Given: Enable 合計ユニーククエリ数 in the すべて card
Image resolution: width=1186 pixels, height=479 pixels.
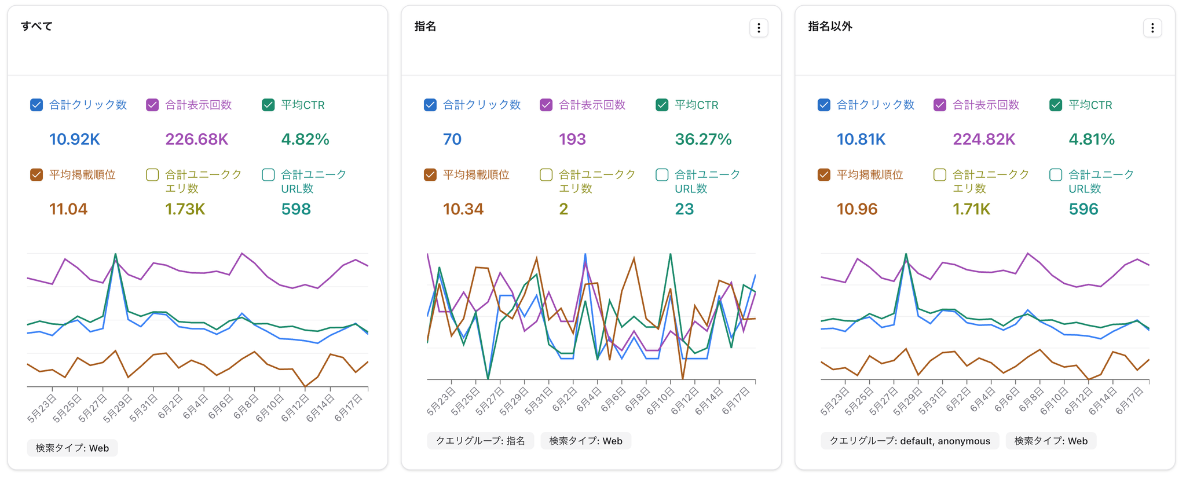Looking at the screenshot, I should [152, 175].
